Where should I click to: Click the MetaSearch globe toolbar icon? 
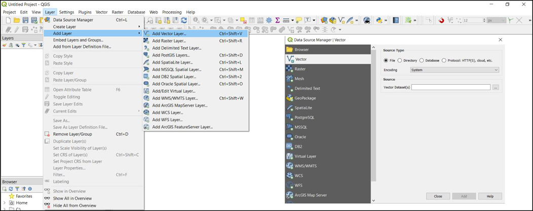point(366,20)
